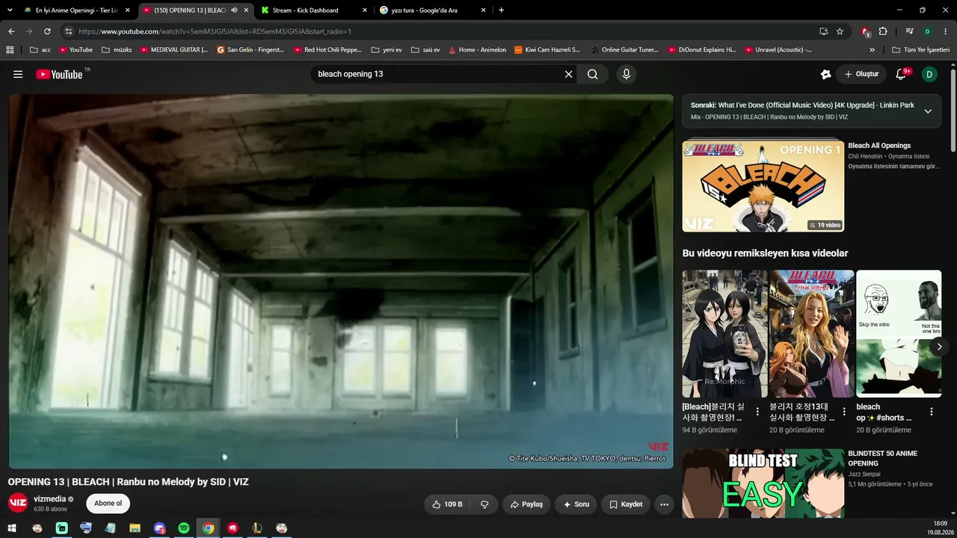Screen dimensions: 957x538
Task: Open Chrome extensions puzzle icon
Action: [883, 31]
